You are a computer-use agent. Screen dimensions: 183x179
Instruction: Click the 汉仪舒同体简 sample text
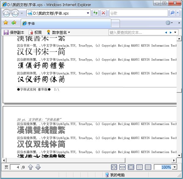point(41,79)
